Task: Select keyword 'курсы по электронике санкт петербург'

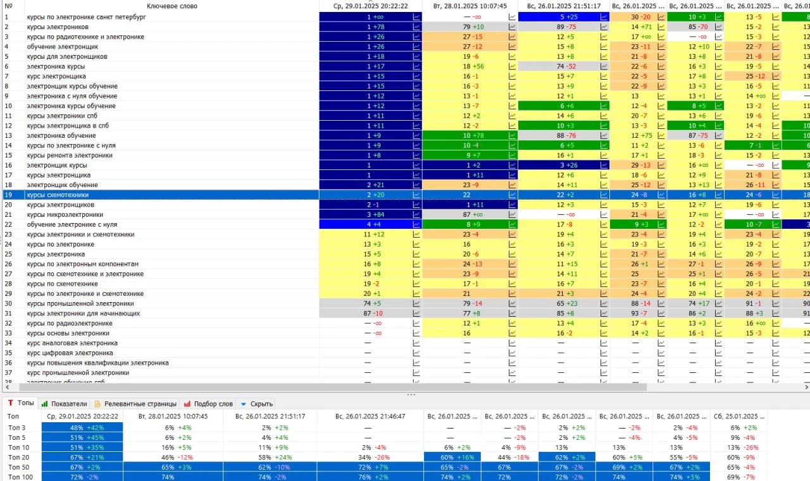Action: (x=86, y=17)
